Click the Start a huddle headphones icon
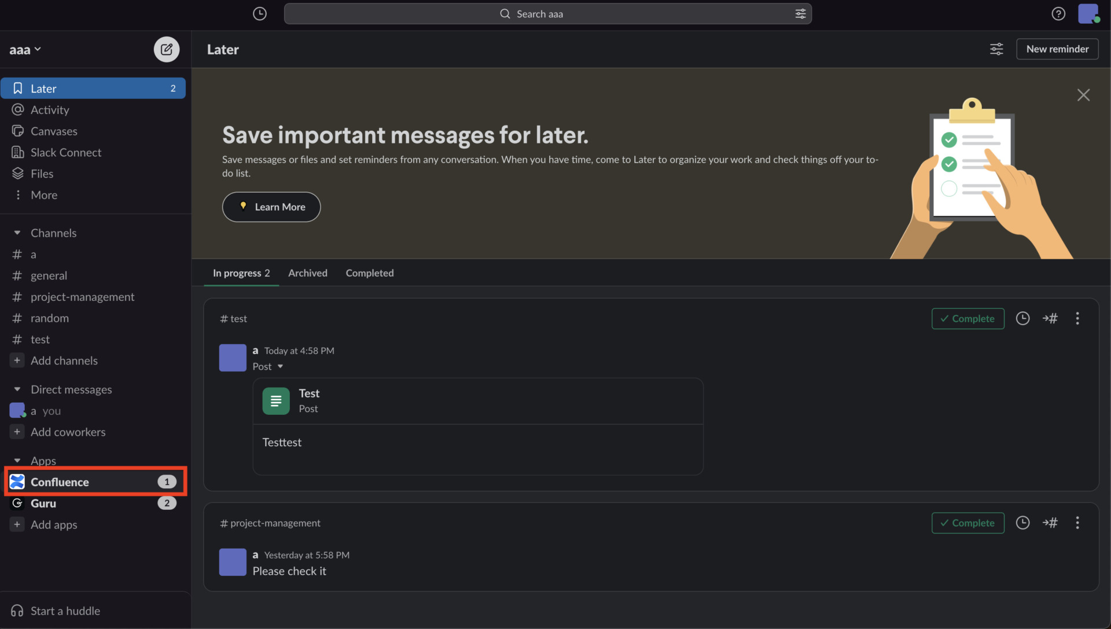Screen dimensions: 1111x629 17,610
